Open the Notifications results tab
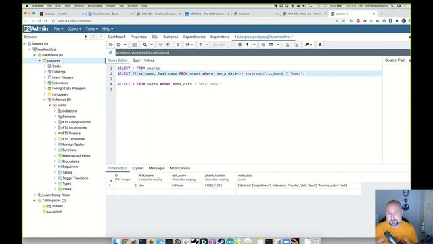The image size is (433, 244). [x=180, y=168]
